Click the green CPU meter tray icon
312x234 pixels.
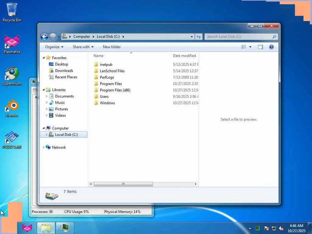pos(257,228)
